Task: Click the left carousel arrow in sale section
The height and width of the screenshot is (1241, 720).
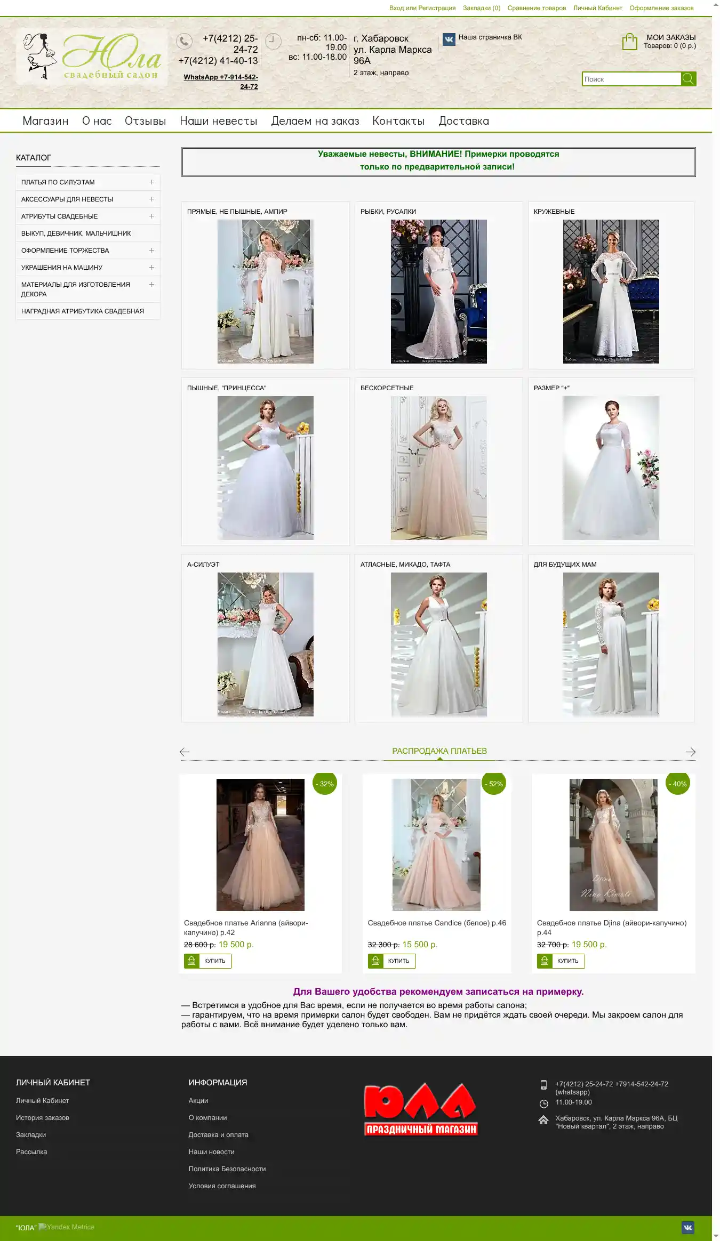Action: (x=185, y=752)
